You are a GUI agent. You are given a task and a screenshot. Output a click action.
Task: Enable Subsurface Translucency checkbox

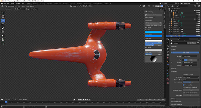pos(184,93)
